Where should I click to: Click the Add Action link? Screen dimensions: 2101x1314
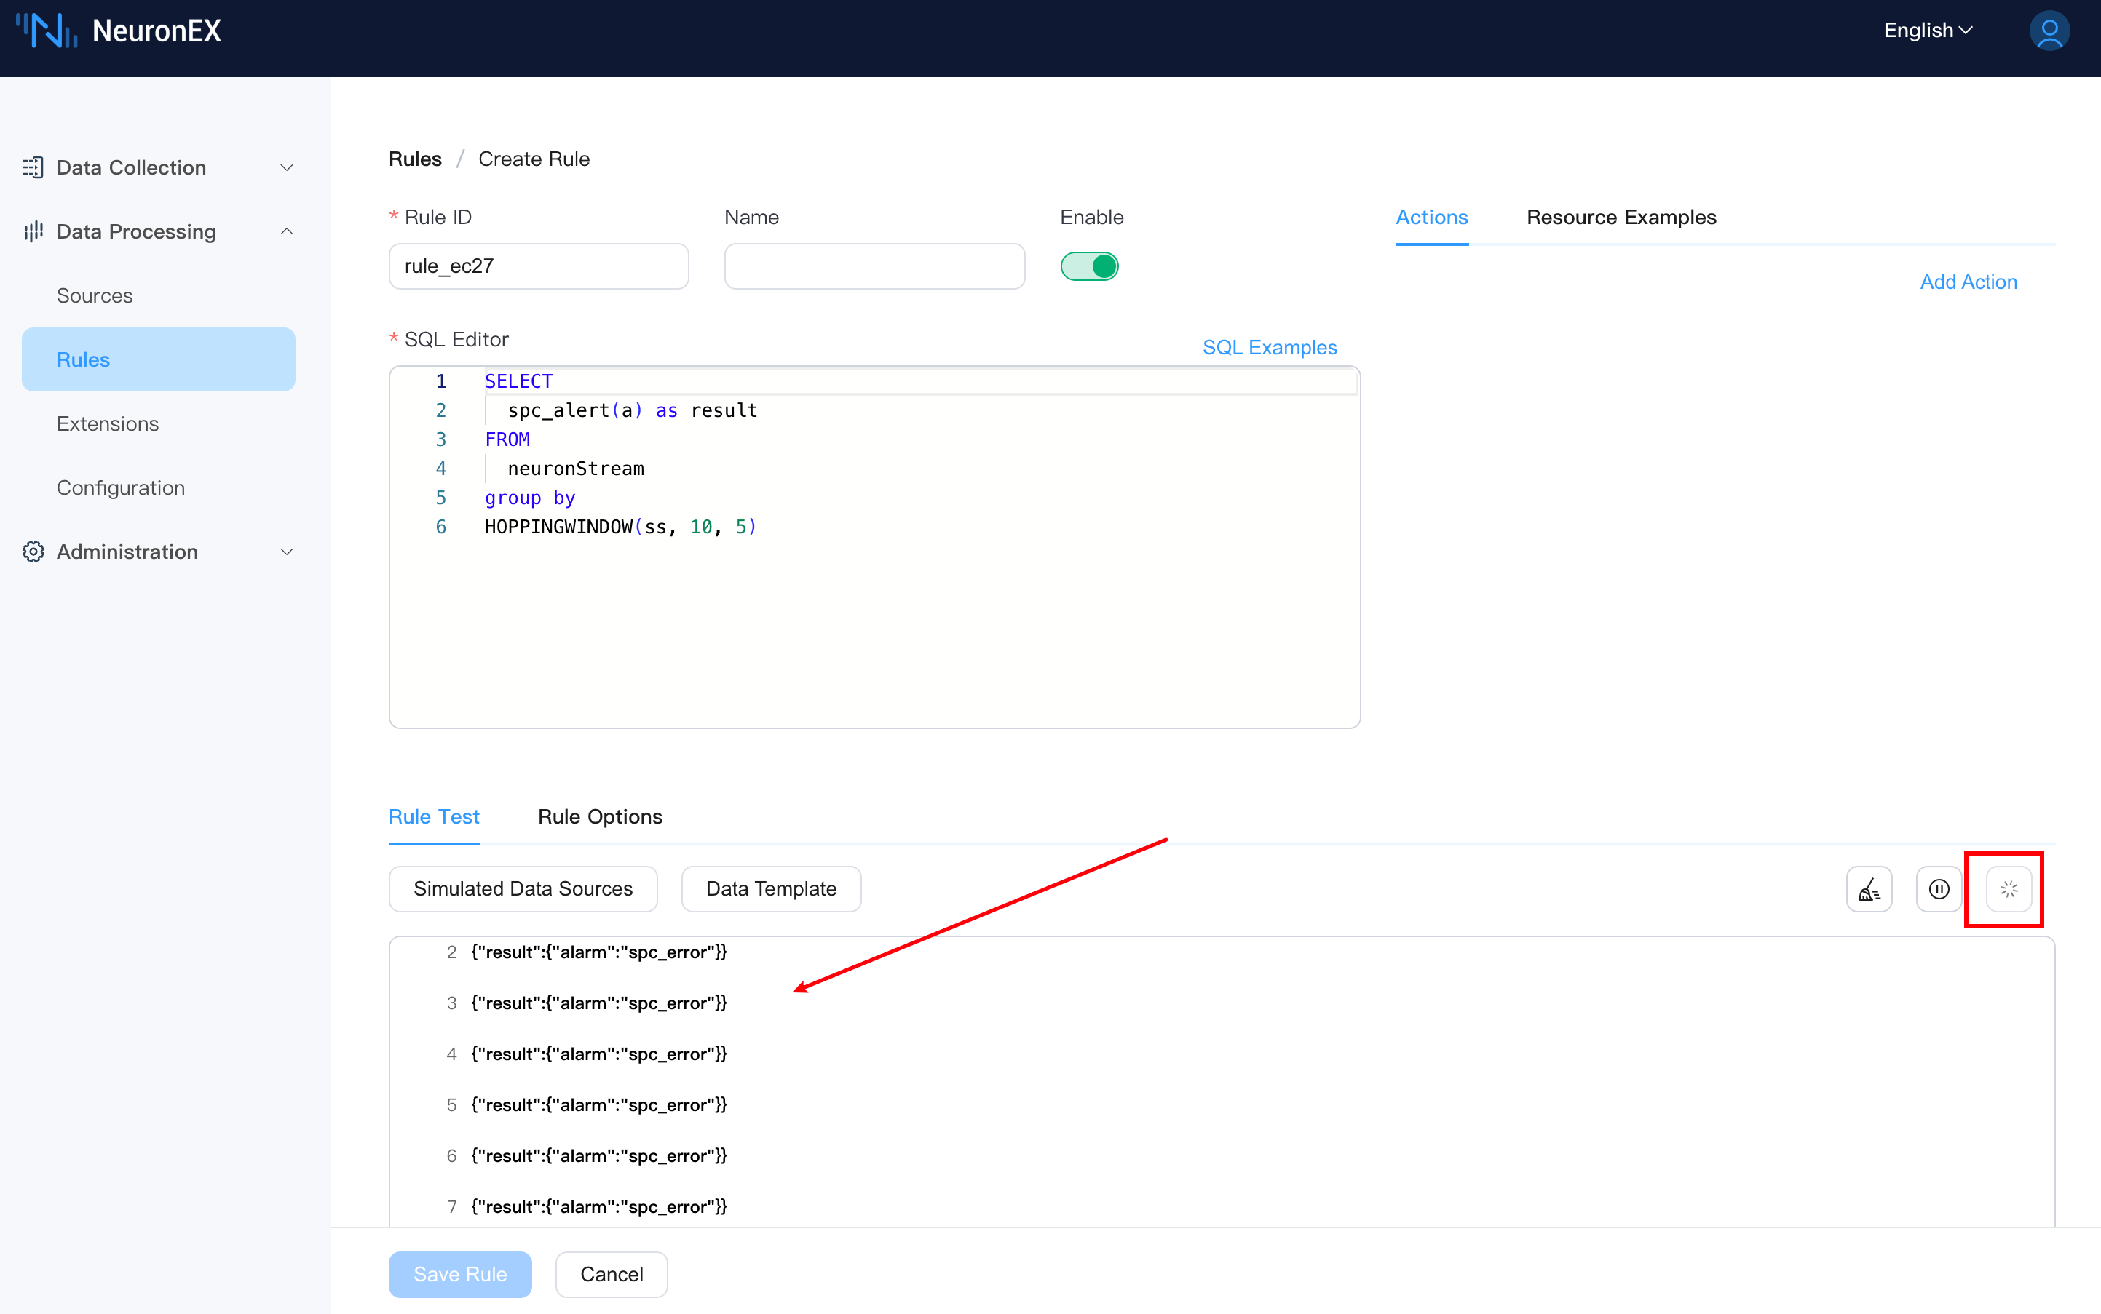(x=1968, y=282)
